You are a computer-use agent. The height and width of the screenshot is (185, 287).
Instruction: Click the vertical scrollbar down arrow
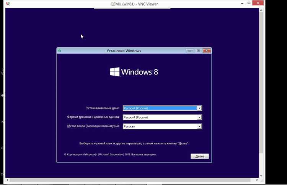click(x=261, y=175)
